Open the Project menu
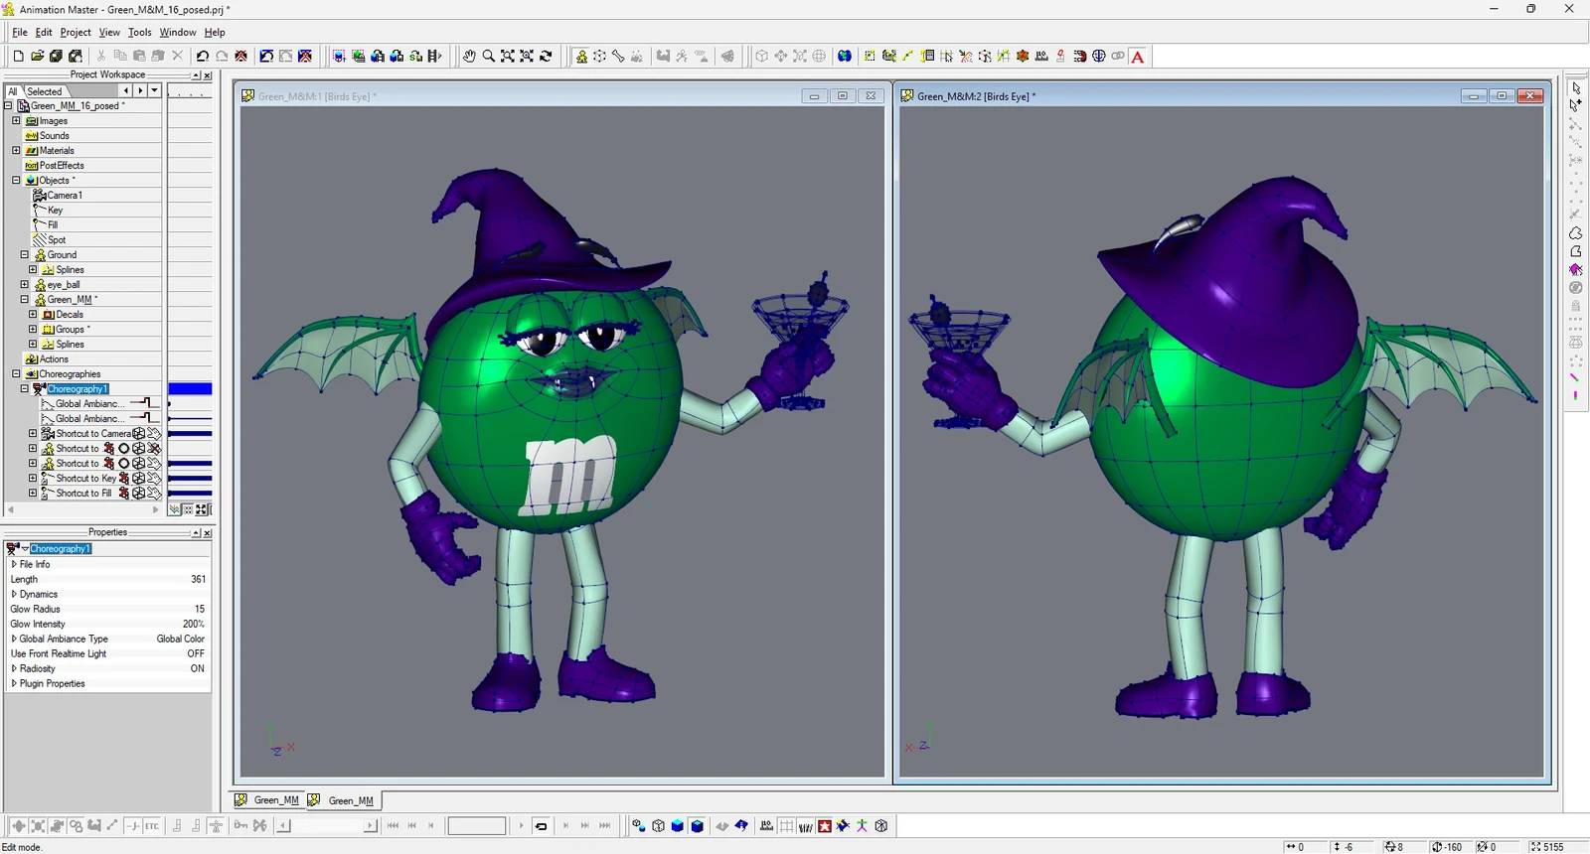The height and width of the screenshot is (854, 1590). (x=76, y=33)
